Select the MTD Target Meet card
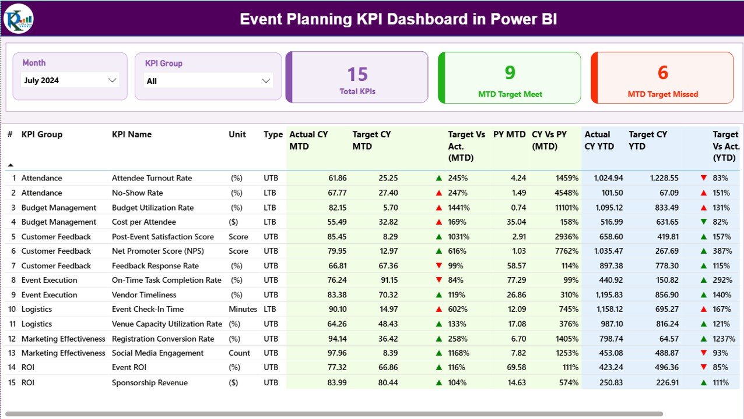 (x=510, y=77)
